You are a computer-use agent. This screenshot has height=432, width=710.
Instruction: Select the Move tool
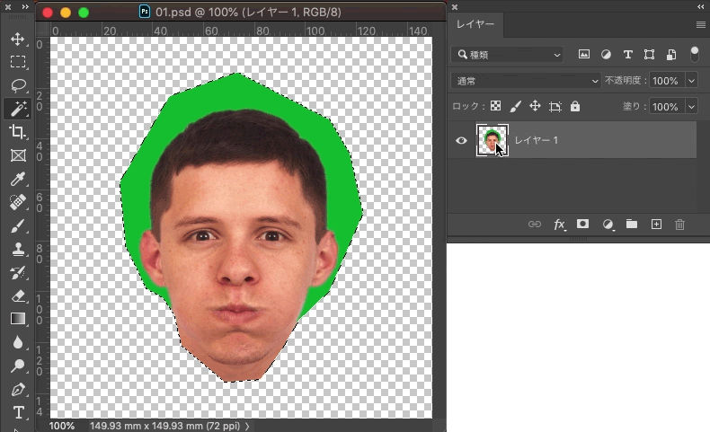pos(17,40)
